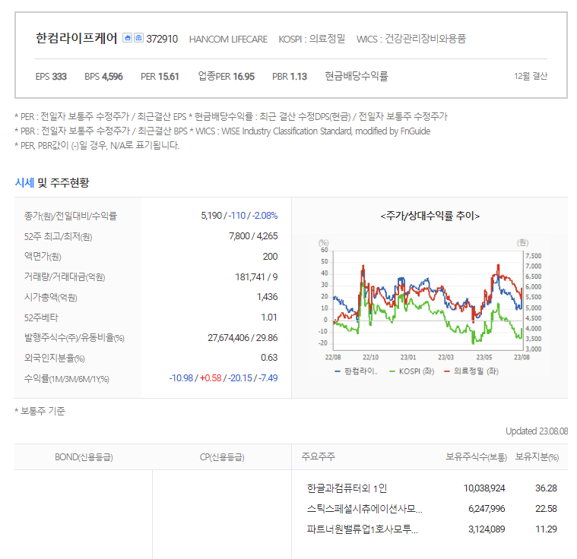Image resolution: width=577 pixels, height=559 pixels.
Task: Click the 수익률(1M/3M/6M/1Y,%) row label
Action: (67, 378)
